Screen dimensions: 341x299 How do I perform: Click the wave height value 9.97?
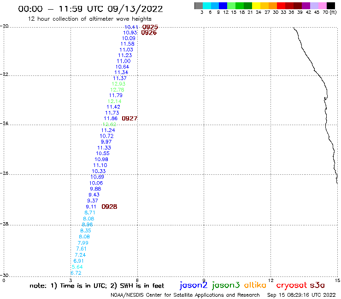click(106, 142)
